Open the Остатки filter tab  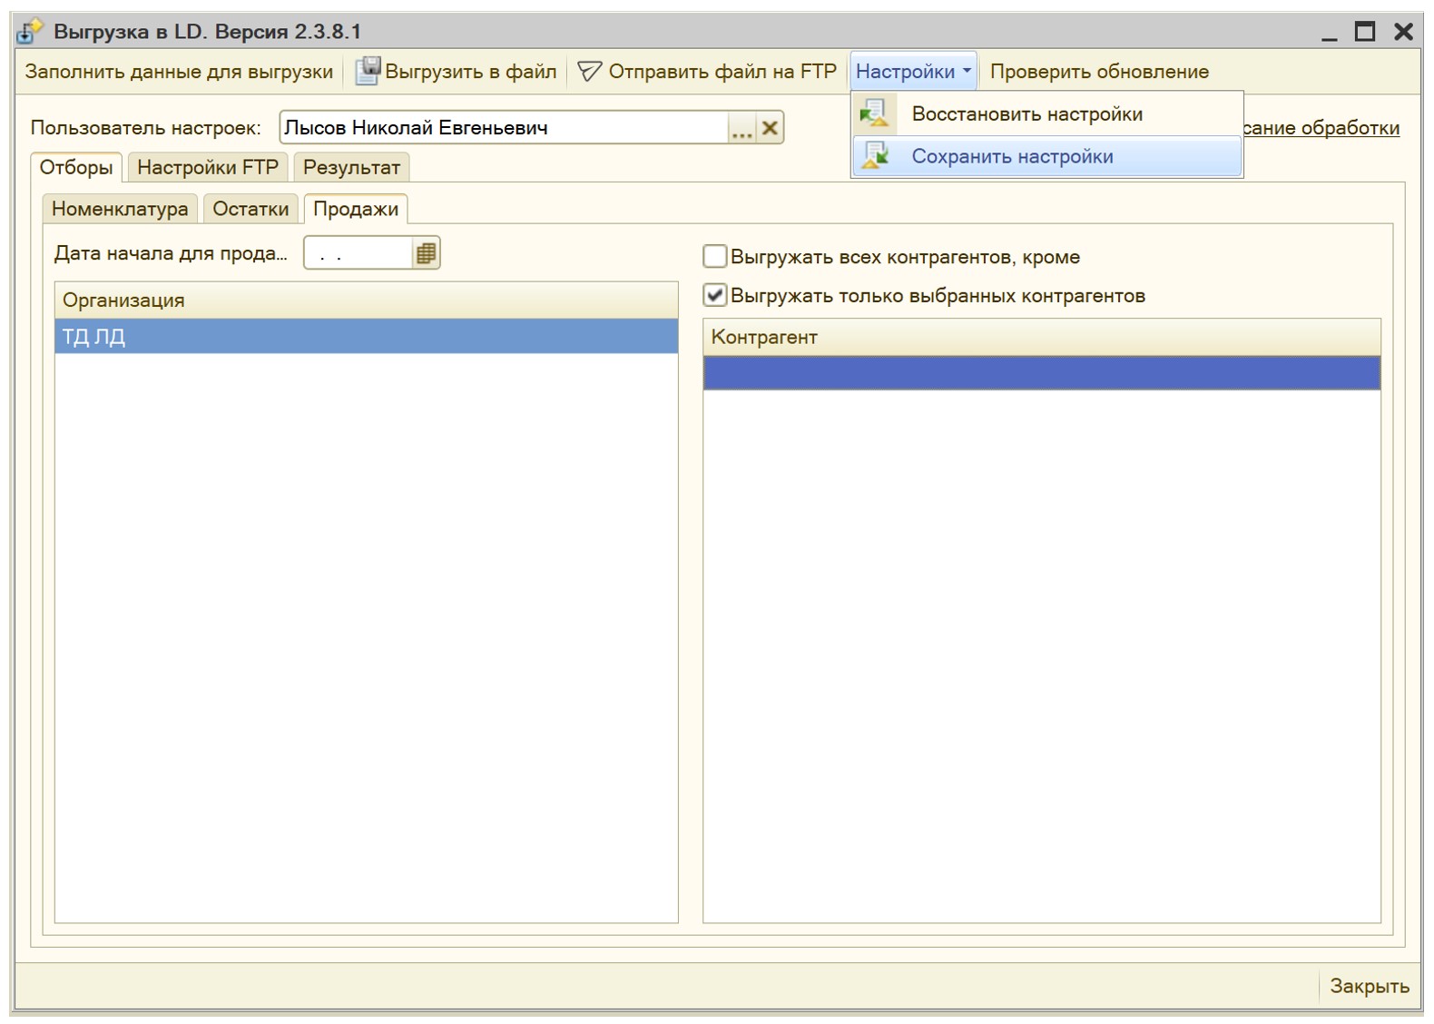click(x=250, y=209)
